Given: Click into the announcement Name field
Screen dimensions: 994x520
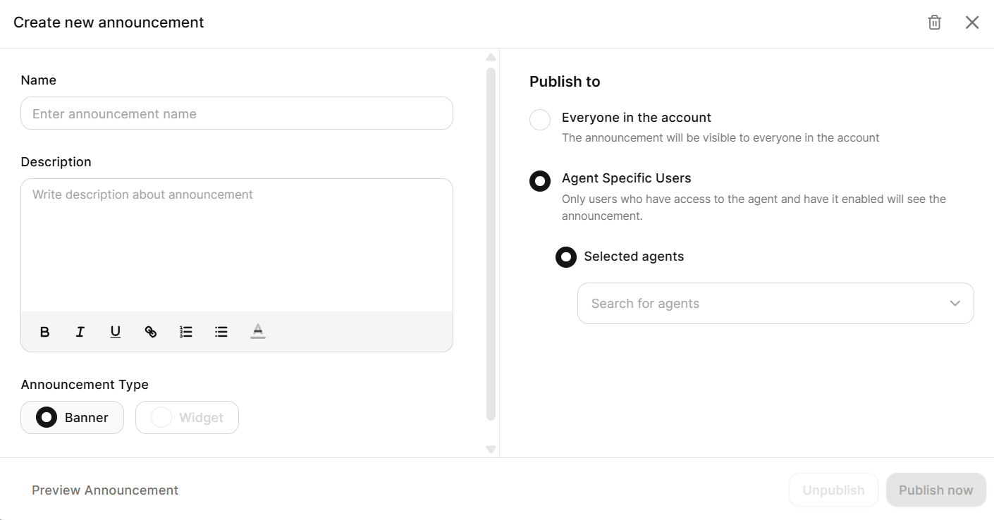Looking at the screenshot, I should pos(237,114).
